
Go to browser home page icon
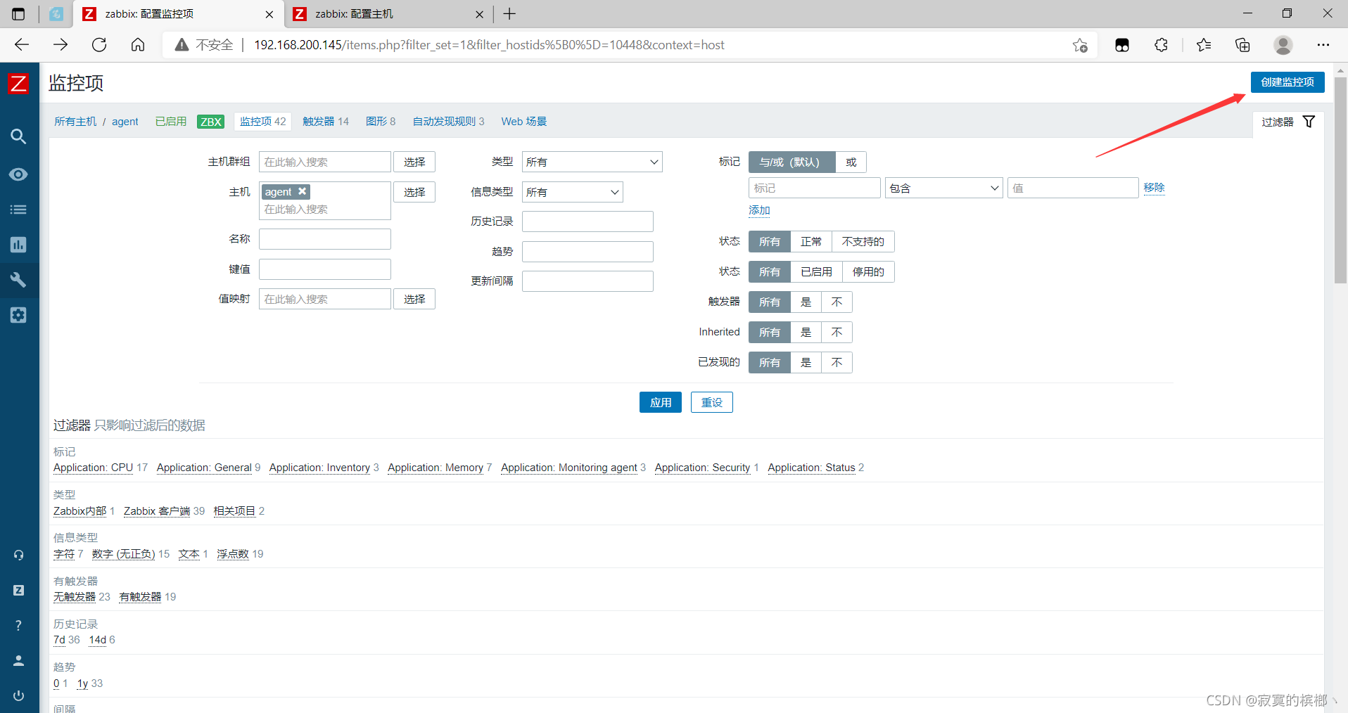coord(138,45)
